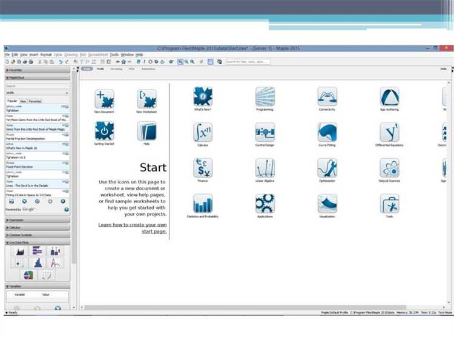This screenshot has width=454, height=340.
Task: Open the App Authoring icon
Action: pyautogui.click(x=389, y=97)
